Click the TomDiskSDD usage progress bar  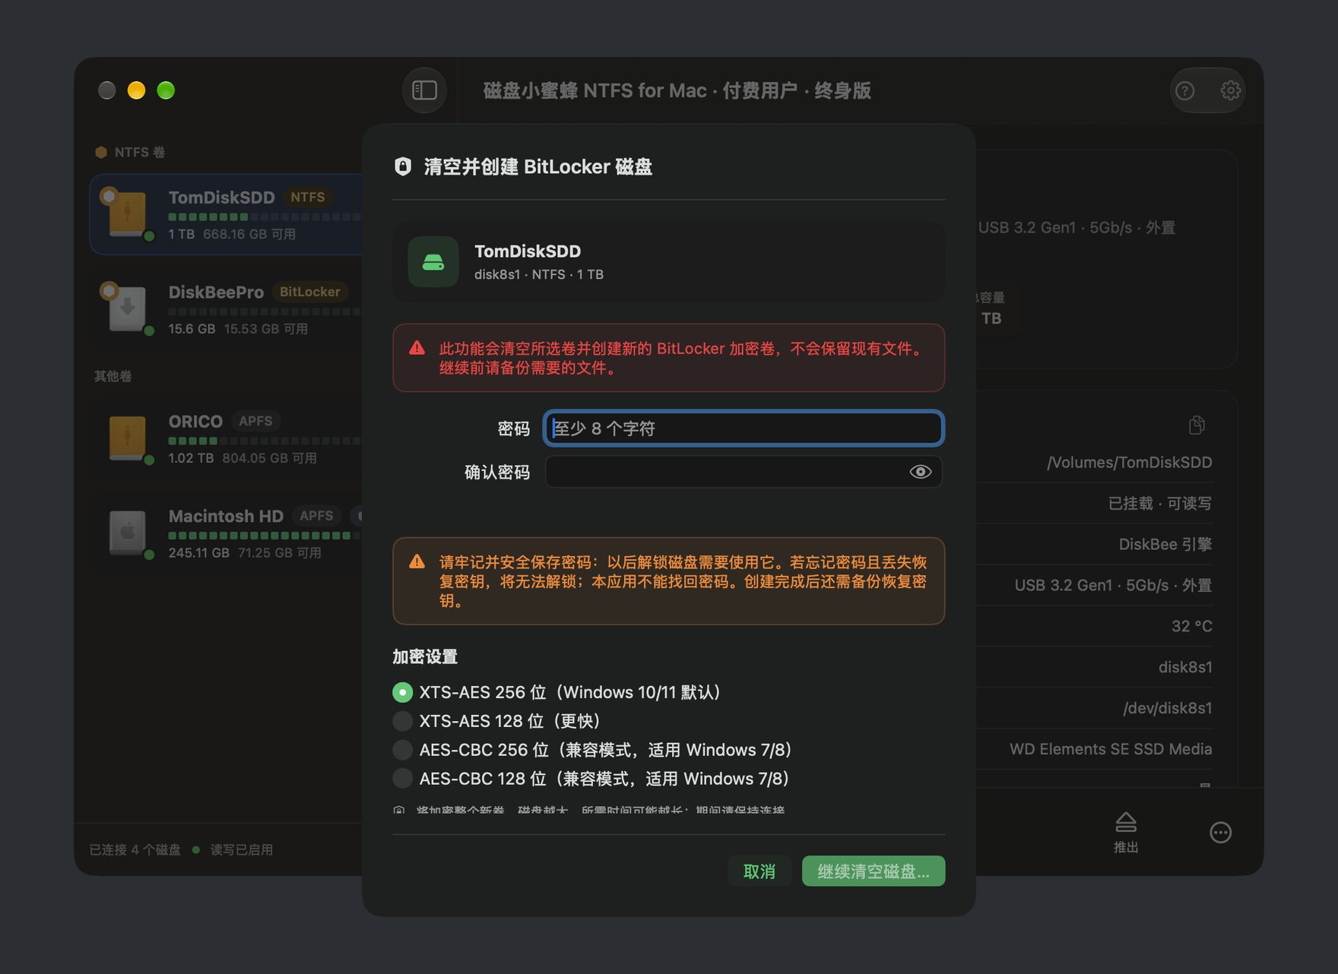[265, 217]
